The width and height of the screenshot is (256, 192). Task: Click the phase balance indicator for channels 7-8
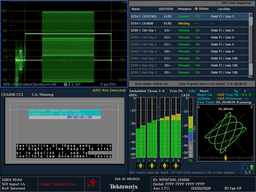(x=176, y=165)
